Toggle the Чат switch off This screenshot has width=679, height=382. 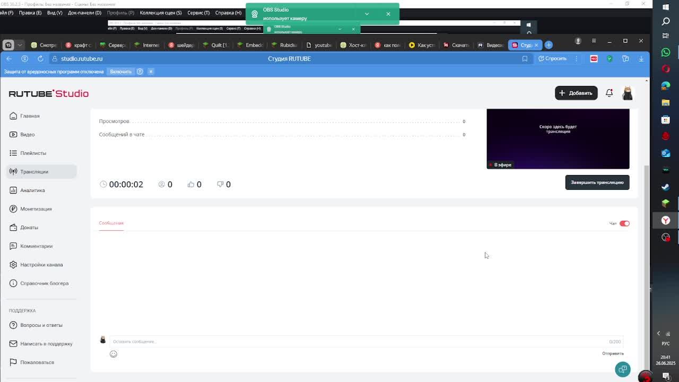624,223
